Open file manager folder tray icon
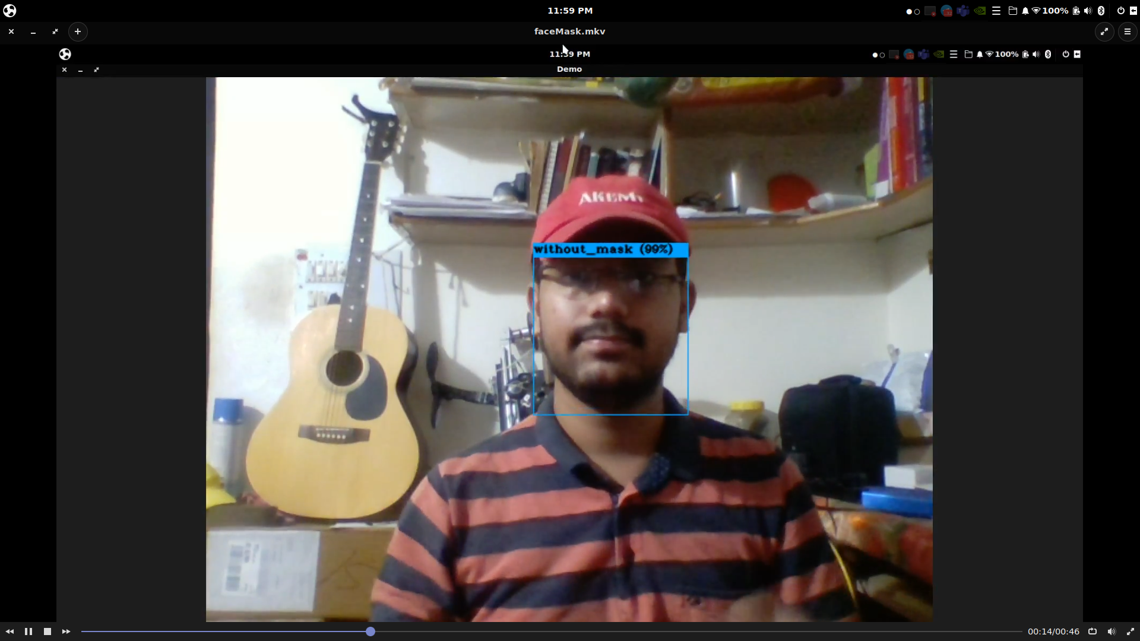The height and width of the screenshot is (641, 1140). [1013, 11]
